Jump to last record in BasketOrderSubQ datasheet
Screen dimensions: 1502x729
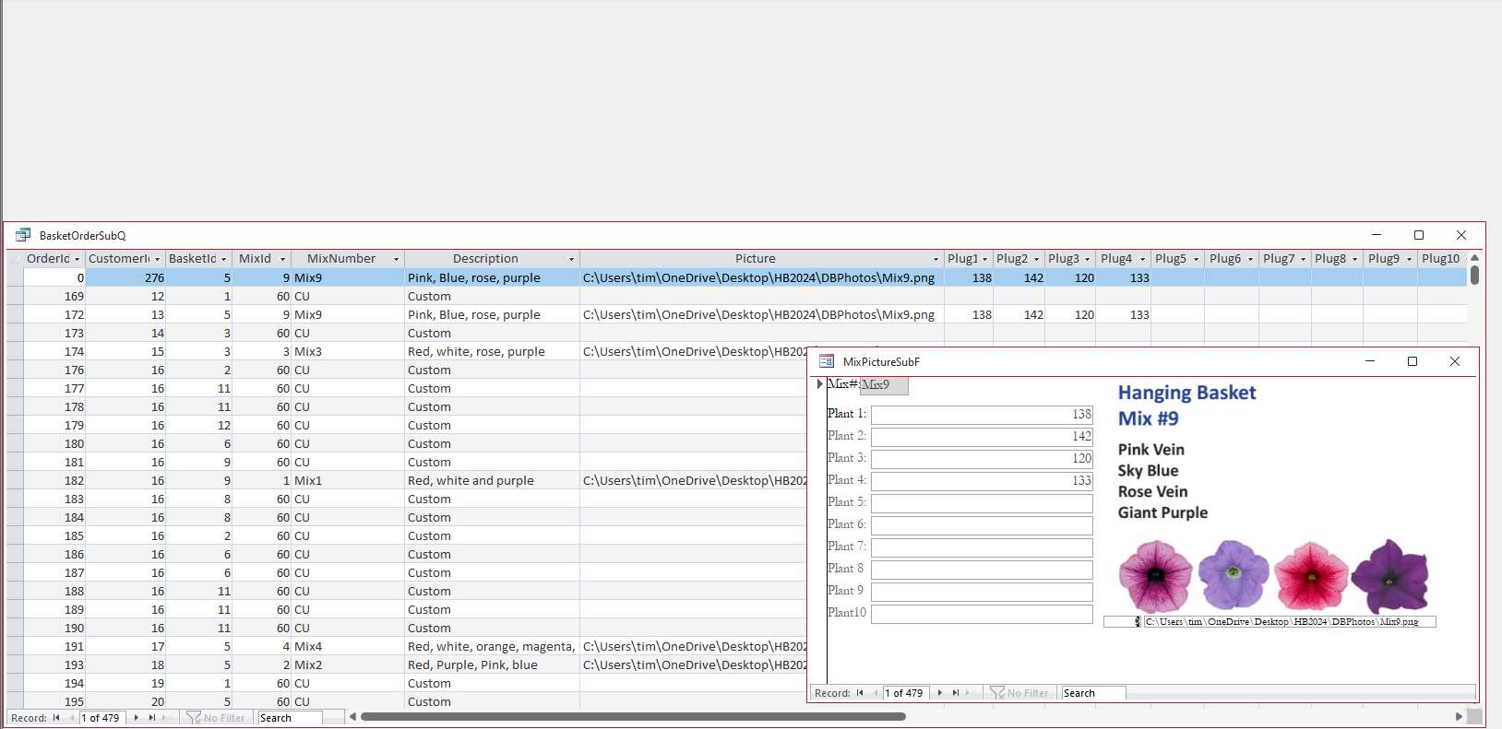tap(152, 718)
